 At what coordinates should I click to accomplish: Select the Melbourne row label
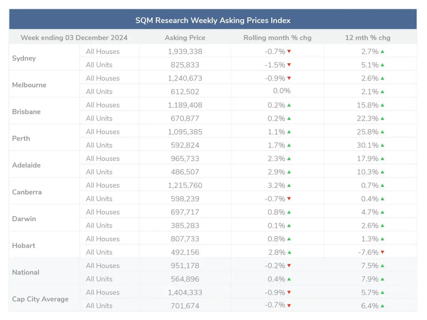click(29, 85)
